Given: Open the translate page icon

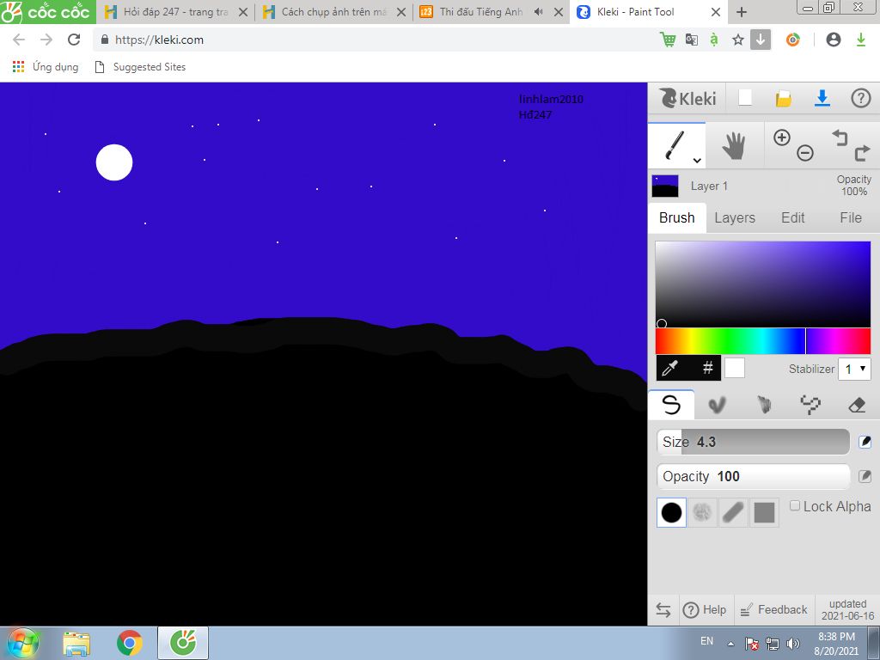Looking at the screenshot, I should click(x=692, y=40).
